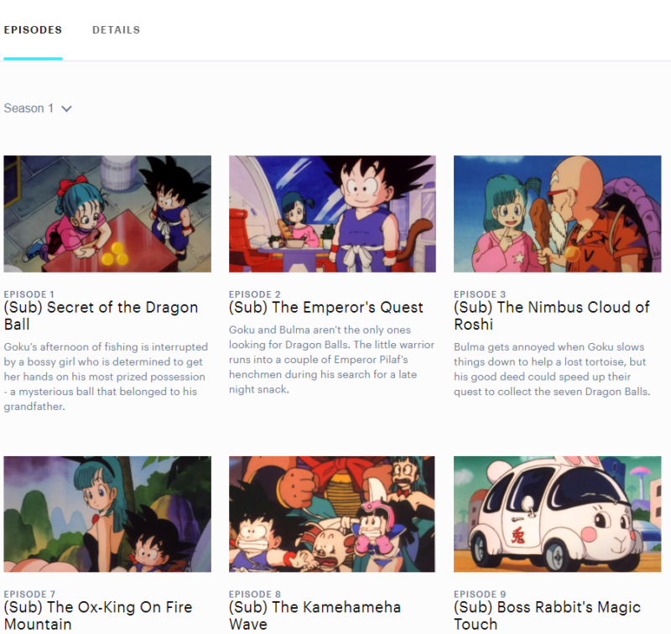Click the "EPISODE 3" label
The height and width of the screenshot is (634, 671).
click(480, 294)
